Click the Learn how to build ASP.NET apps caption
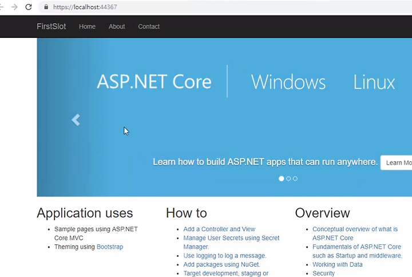Image resolution: width=412 pixels, height=277 pixels. (265, 162)
